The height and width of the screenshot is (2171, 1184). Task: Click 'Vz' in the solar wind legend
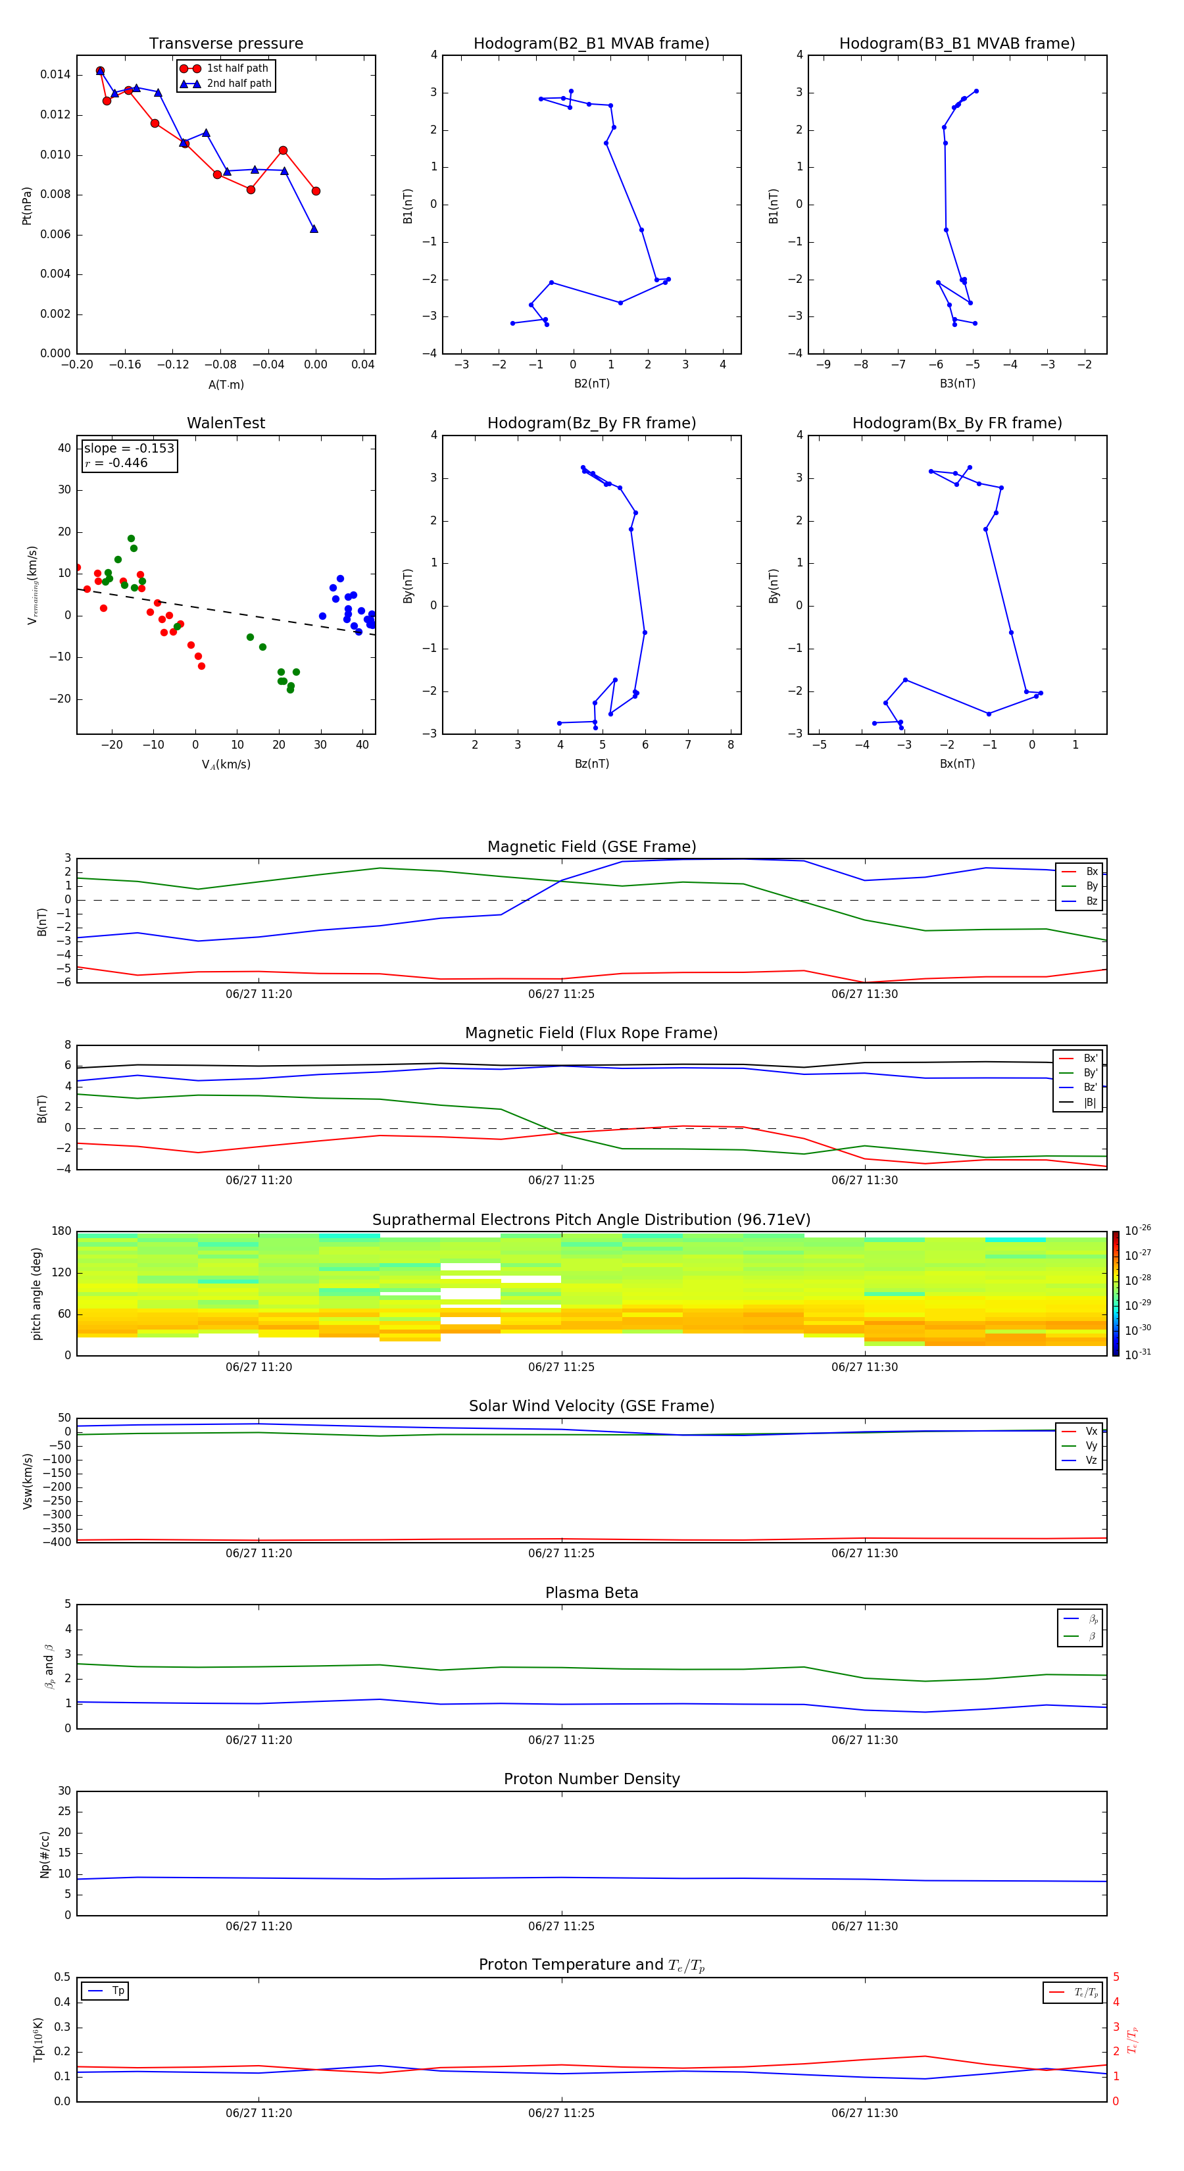tap(1080, 1460)
